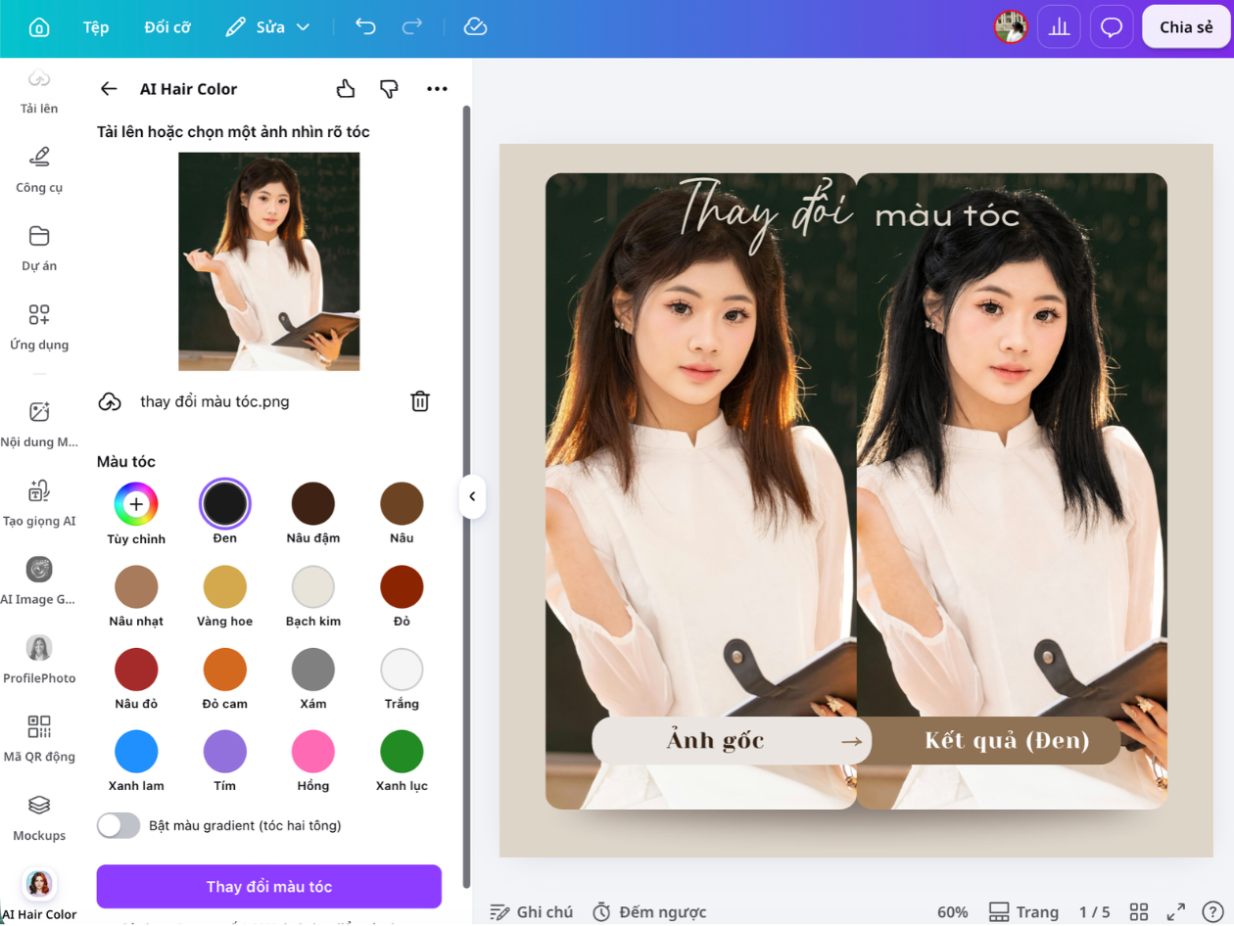The width and height of the screenshot is (1234, 926).
Task: Open the Ghi chú notes panel
Action: 531,912
